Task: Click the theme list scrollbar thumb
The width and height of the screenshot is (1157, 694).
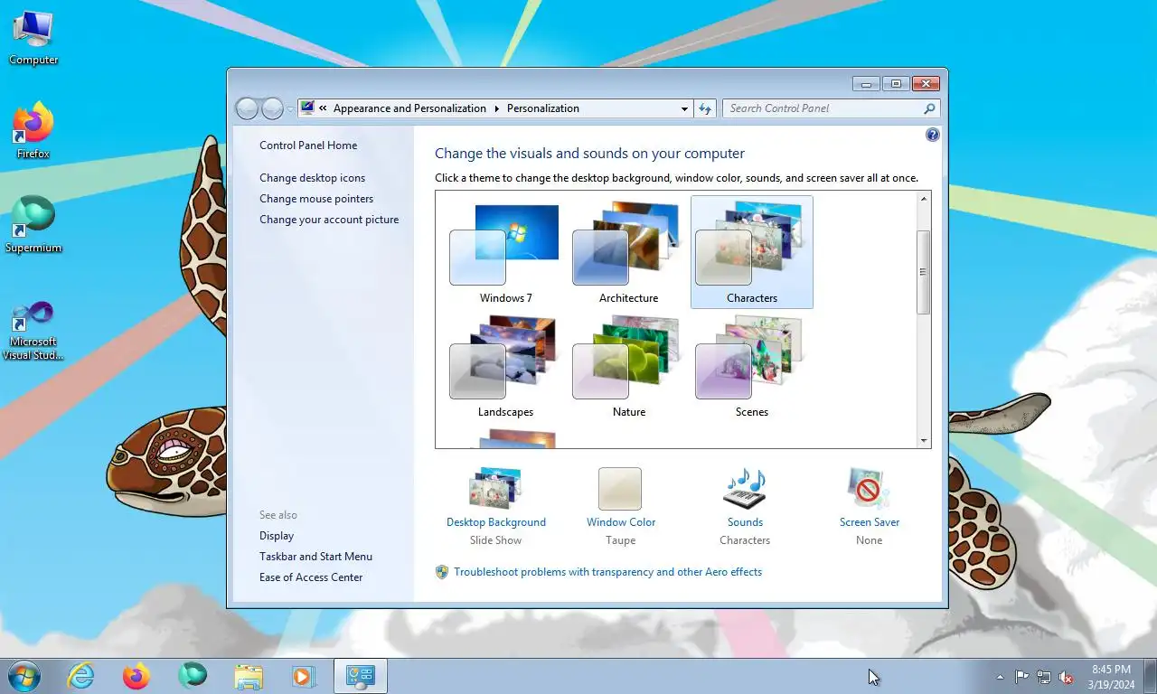Action: pyautogui.click(x=924, y=272)
